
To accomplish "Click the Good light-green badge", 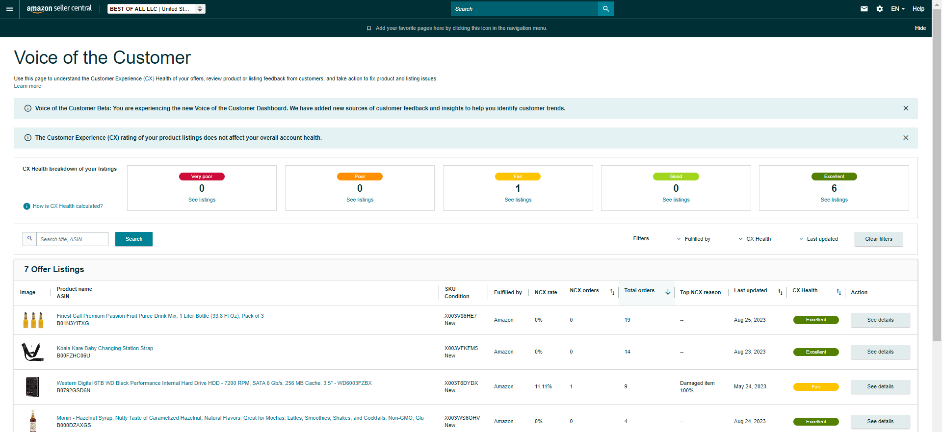I will click(x=676, y=177).
